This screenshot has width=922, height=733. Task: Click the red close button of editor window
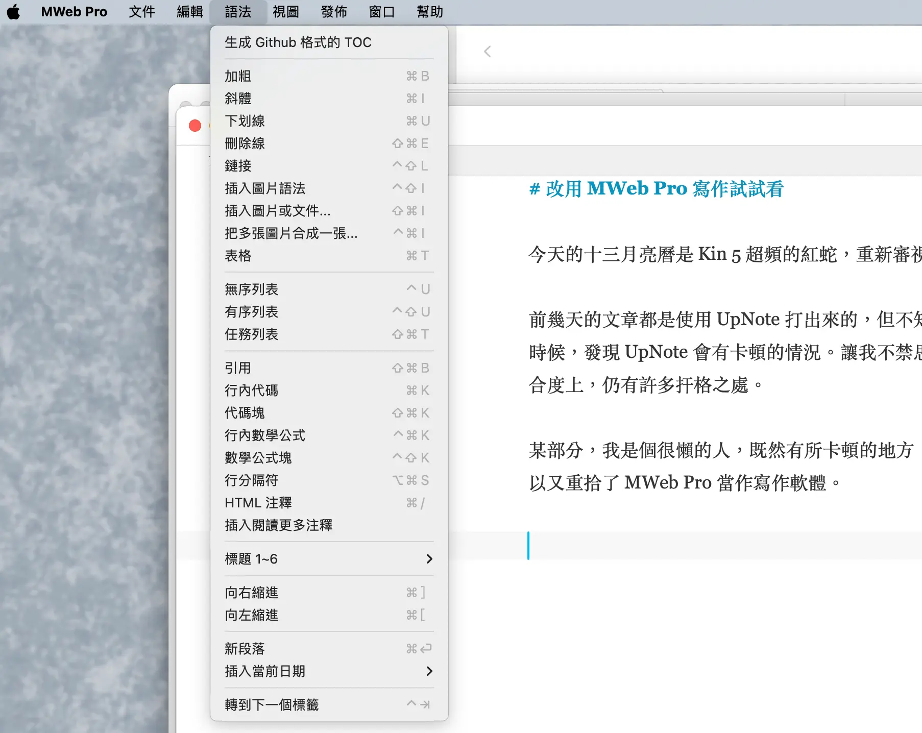click(x=195, y=126)
